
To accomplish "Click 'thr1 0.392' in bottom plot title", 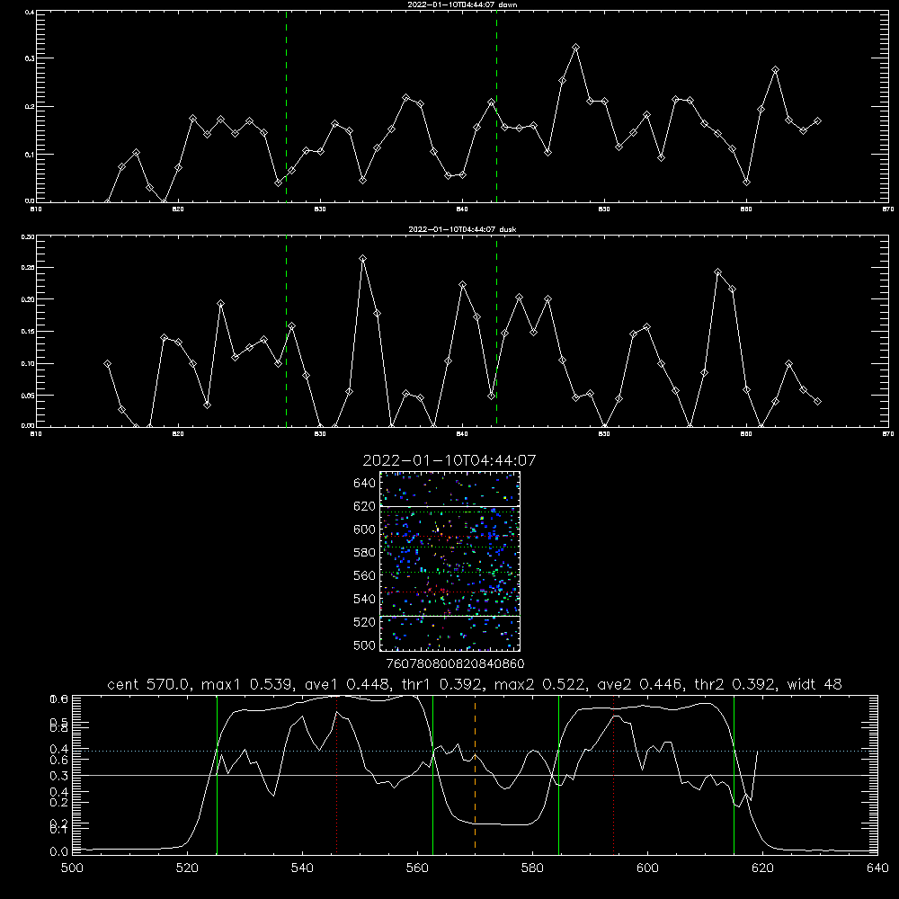I will click(x=442, y=684).
